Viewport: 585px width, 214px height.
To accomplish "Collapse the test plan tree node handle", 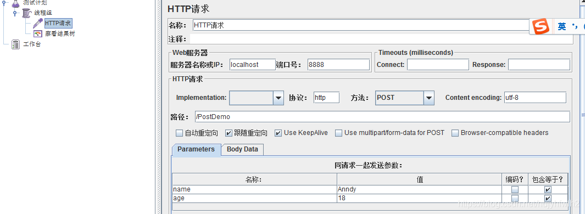I will [x=4, y=3].
